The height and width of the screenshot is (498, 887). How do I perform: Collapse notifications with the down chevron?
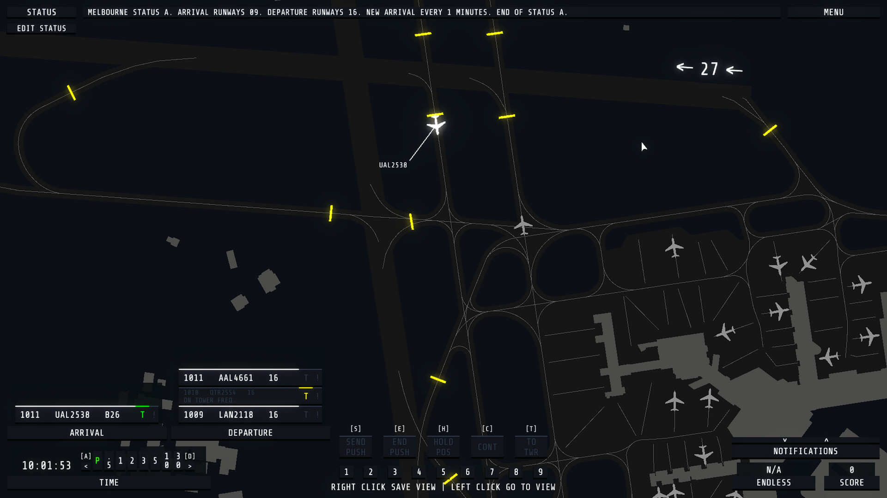click(784, 440)
